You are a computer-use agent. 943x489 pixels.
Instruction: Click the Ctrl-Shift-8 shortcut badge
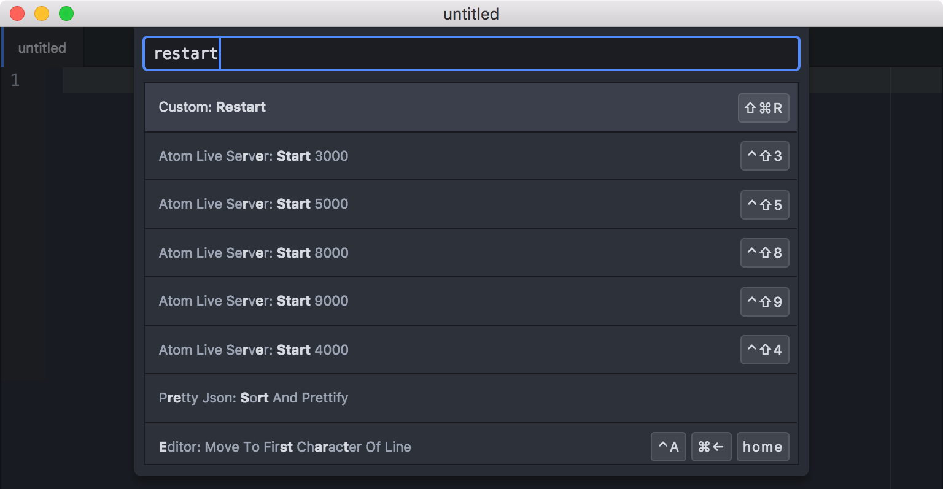point(764,253)
